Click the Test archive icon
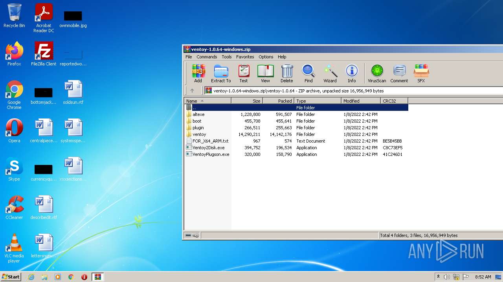Image resolution: width=503 pixels, height=282 pixels. click(244, 74)
